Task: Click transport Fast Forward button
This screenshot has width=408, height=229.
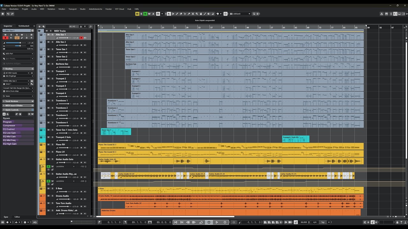Action: pos(194,222)
